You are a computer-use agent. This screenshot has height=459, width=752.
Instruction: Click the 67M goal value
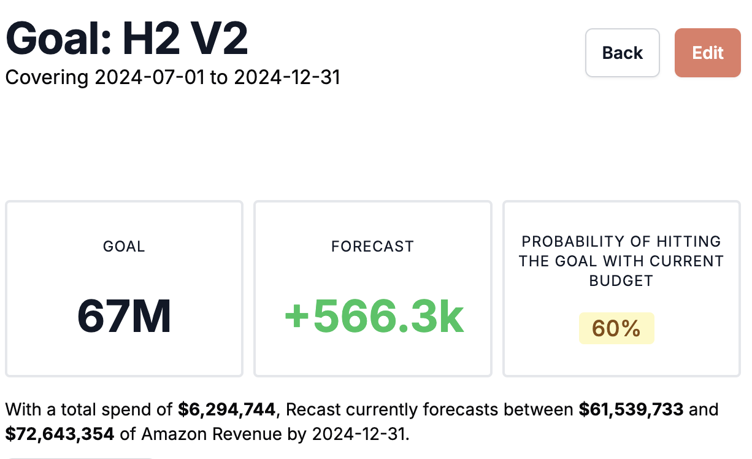(x=124, y=317)
